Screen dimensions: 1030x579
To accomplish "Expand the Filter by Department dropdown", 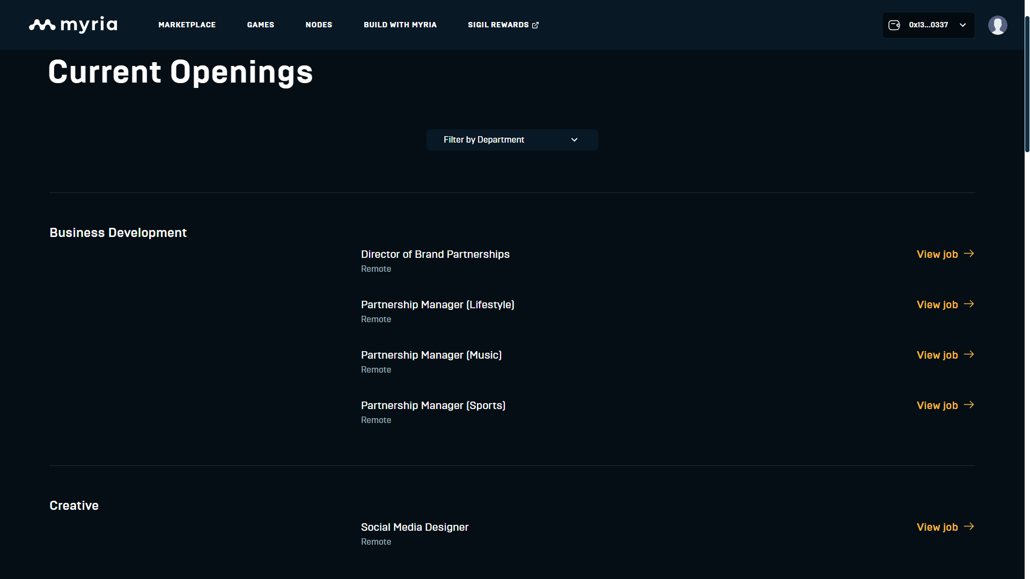I will click(x=511, y=140).
